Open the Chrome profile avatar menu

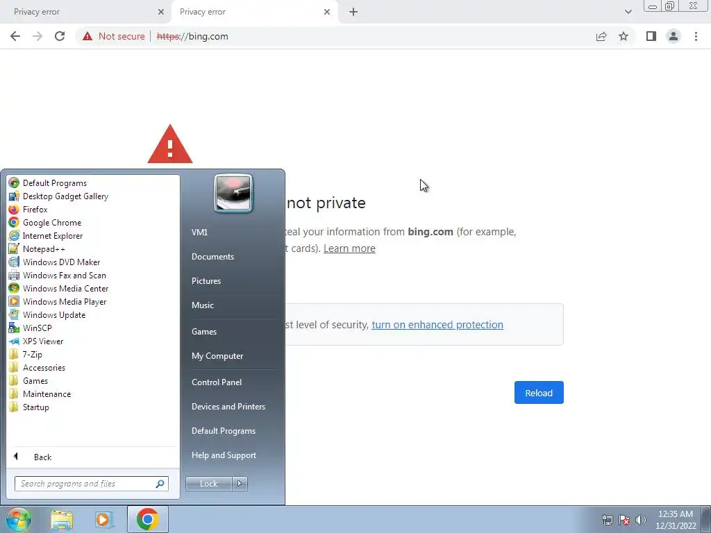coord(674,36)
